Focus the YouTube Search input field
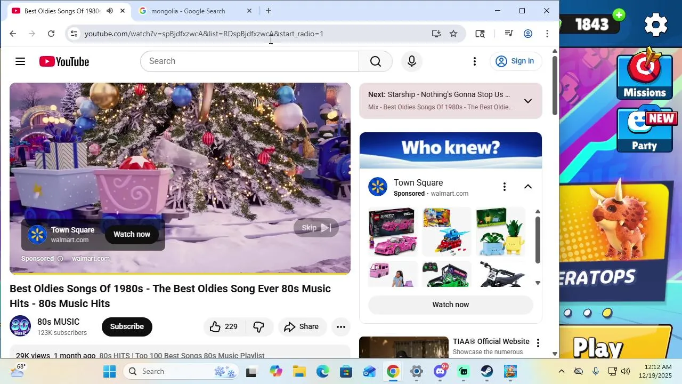Viewport: 682px width, 384px height. click(249, 61)
